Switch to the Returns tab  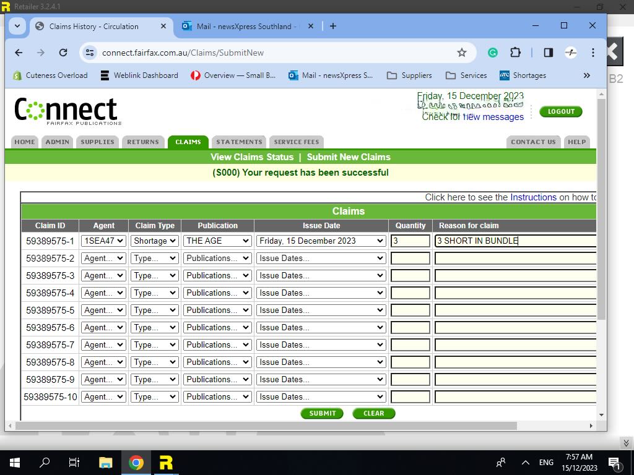pos(143,142)
